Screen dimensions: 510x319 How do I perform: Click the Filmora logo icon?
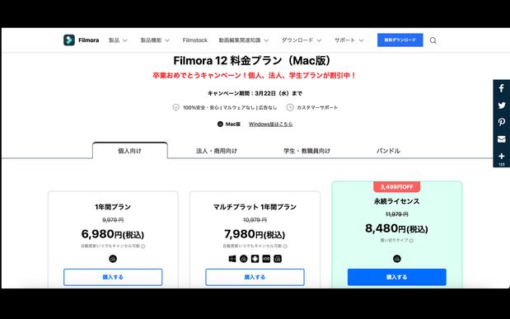(x=69, y=40)
